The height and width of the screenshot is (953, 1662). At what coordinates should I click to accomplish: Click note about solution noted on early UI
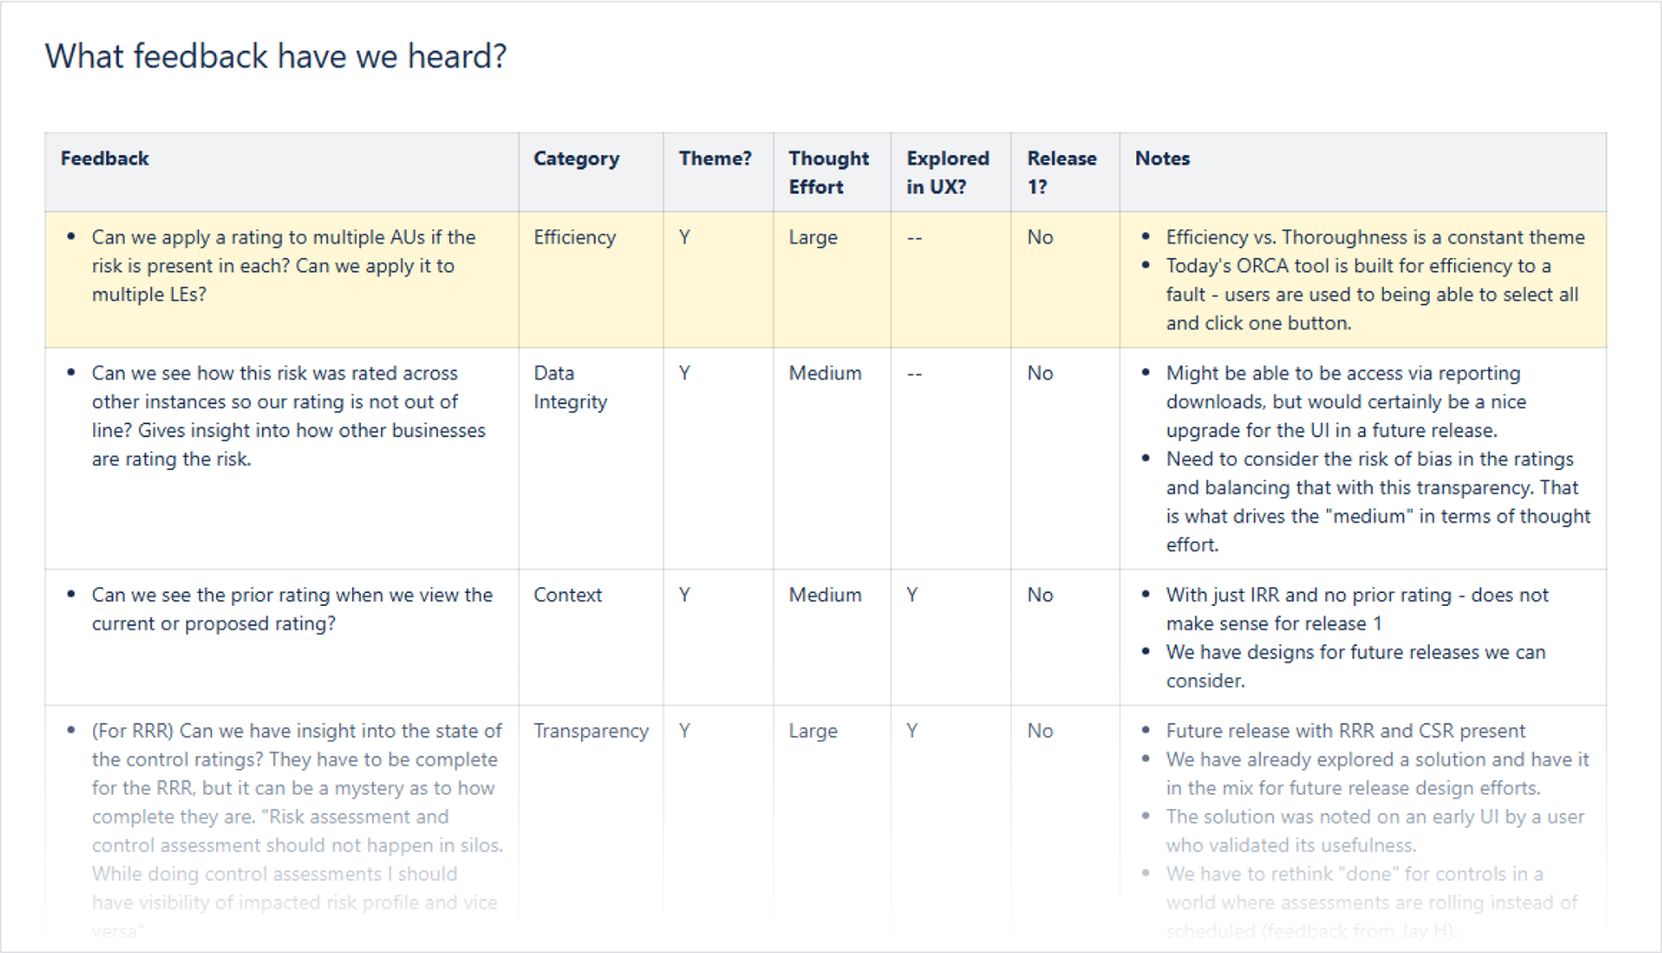pyautogui.click(x=1375, y=831)
